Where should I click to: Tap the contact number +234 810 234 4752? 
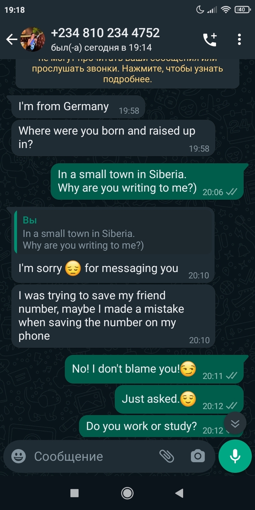105,33
